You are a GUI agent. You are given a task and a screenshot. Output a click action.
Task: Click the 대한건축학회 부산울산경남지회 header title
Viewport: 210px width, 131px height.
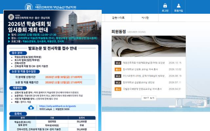56,7
